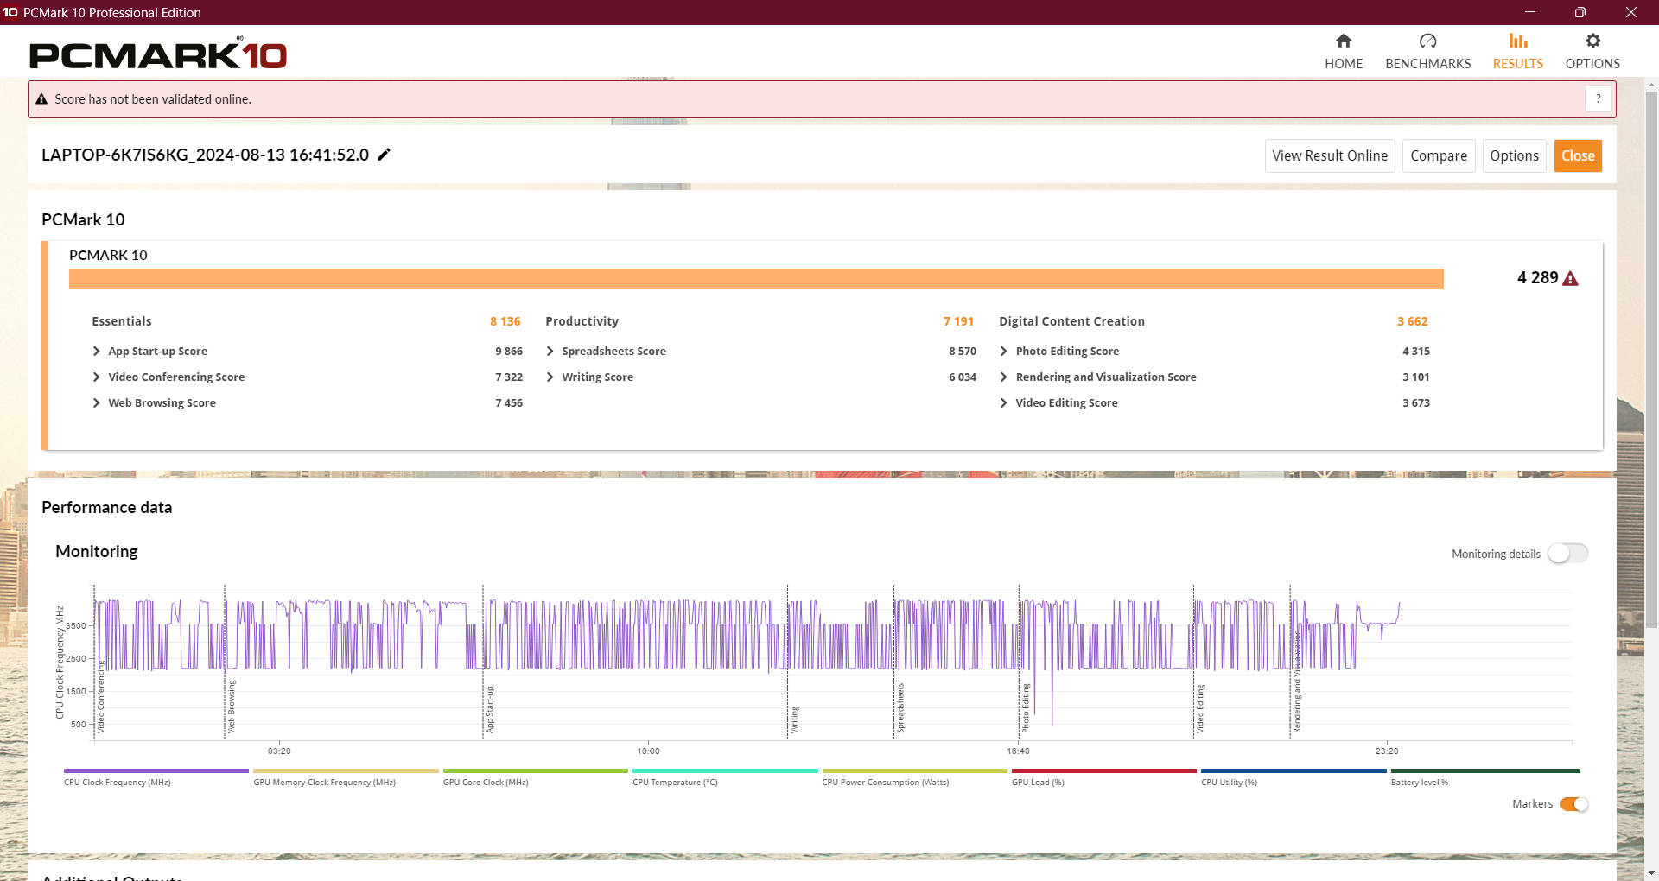Click the orange PCMARK 10 score bar
The image size is (1659, 881).
756,279
